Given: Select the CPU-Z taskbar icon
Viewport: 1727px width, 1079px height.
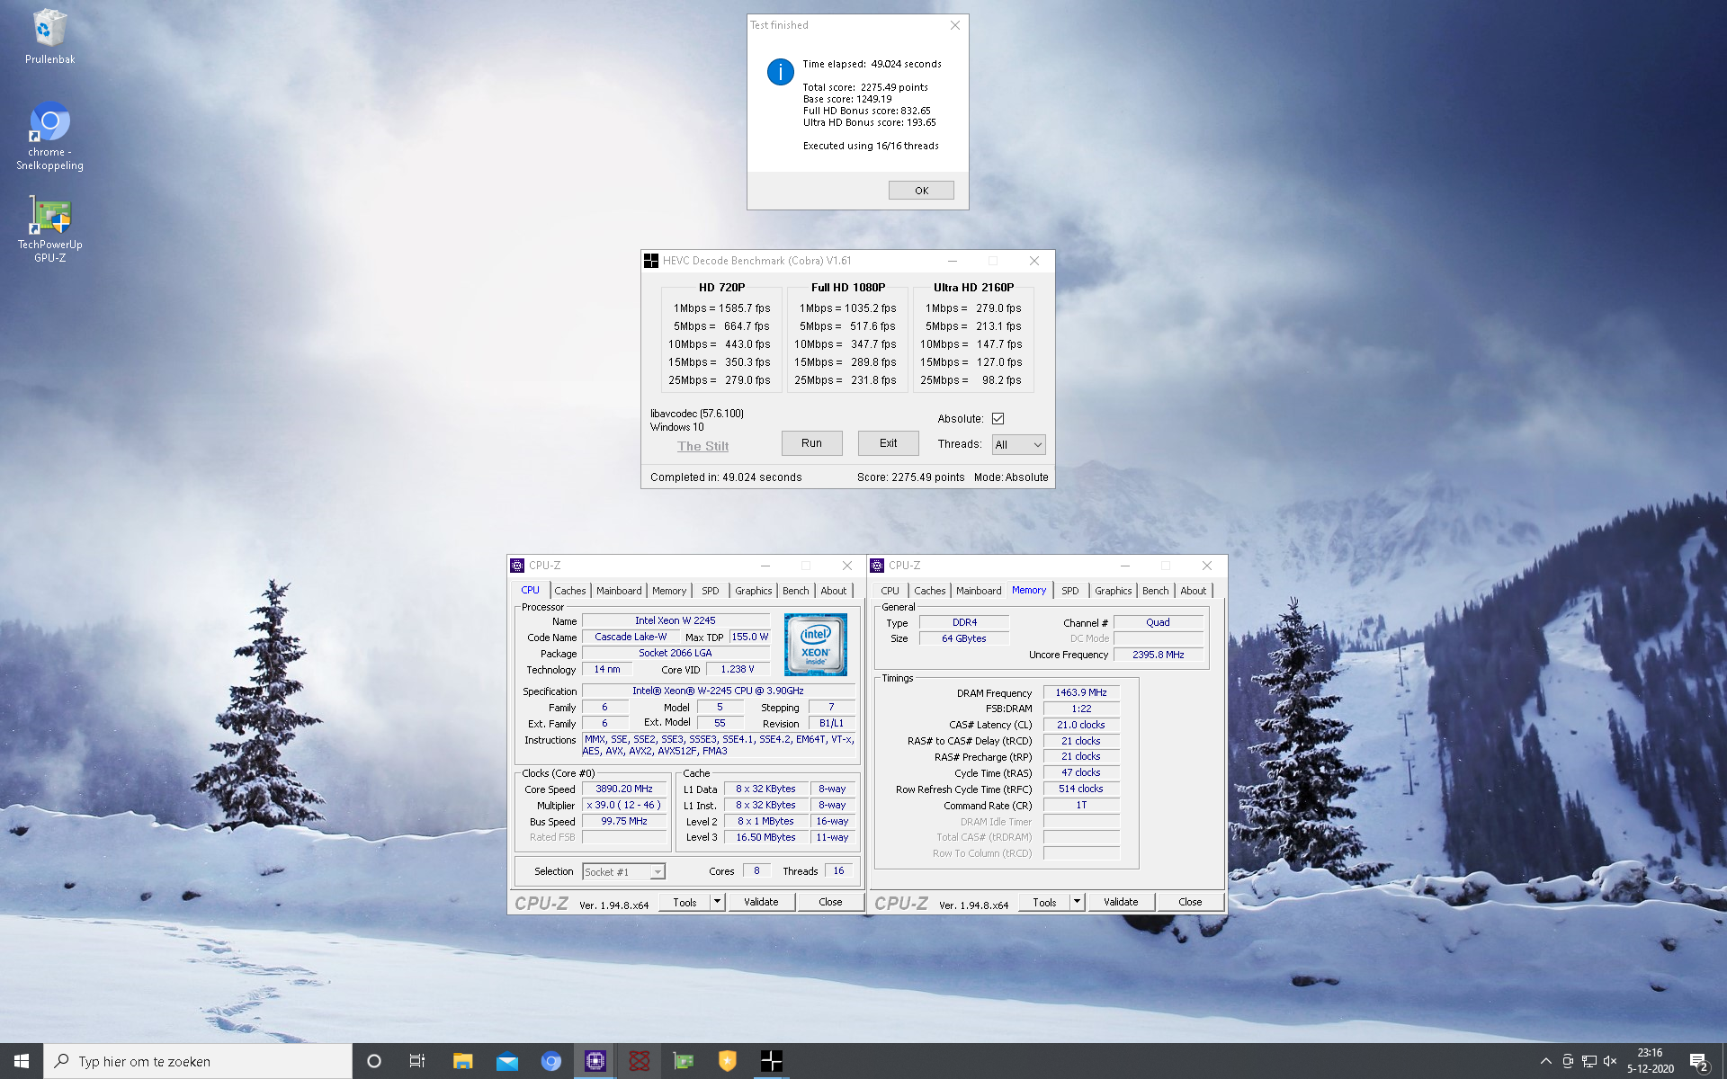Looking at the screenshot, I should point(595,1061).
